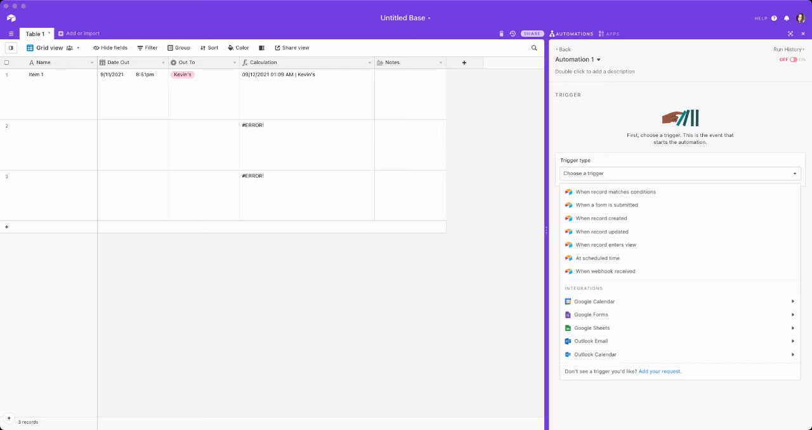Viewport: 812px width, 430px height.
Task: Expand Google Sheets integration
Action: coord(679,328)
